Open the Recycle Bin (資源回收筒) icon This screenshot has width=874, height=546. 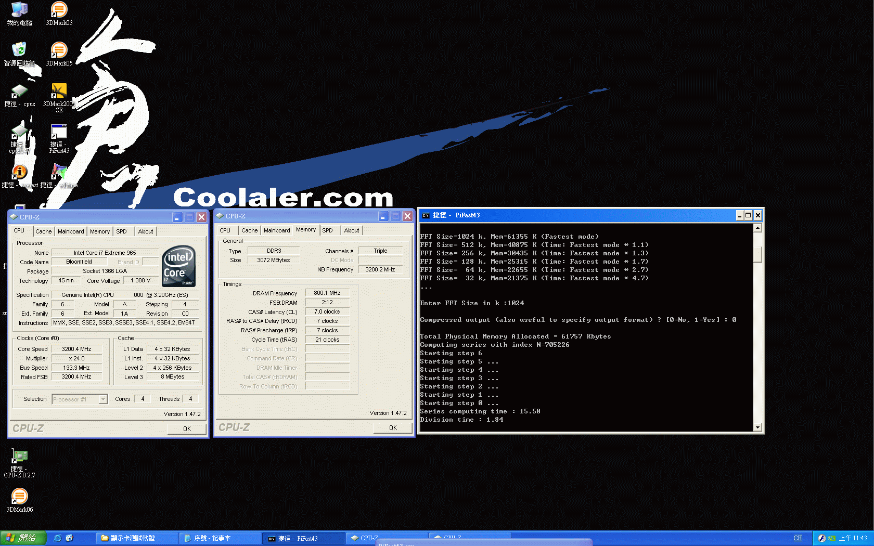[19, 54]
